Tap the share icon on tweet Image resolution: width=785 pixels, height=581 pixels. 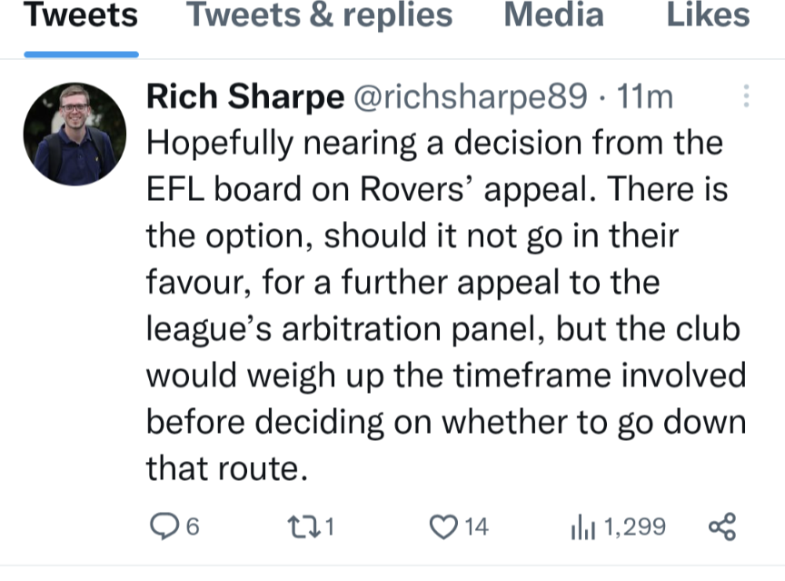pos(722,526)
